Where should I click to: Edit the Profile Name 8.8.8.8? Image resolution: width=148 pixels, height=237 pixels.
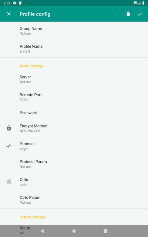click(74, 49)
